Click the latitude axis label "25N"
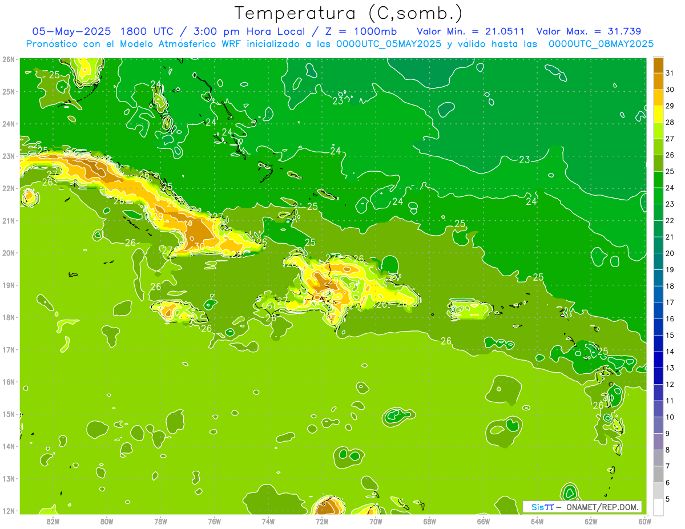The image size is (685, 529). (x=9, y=91)
